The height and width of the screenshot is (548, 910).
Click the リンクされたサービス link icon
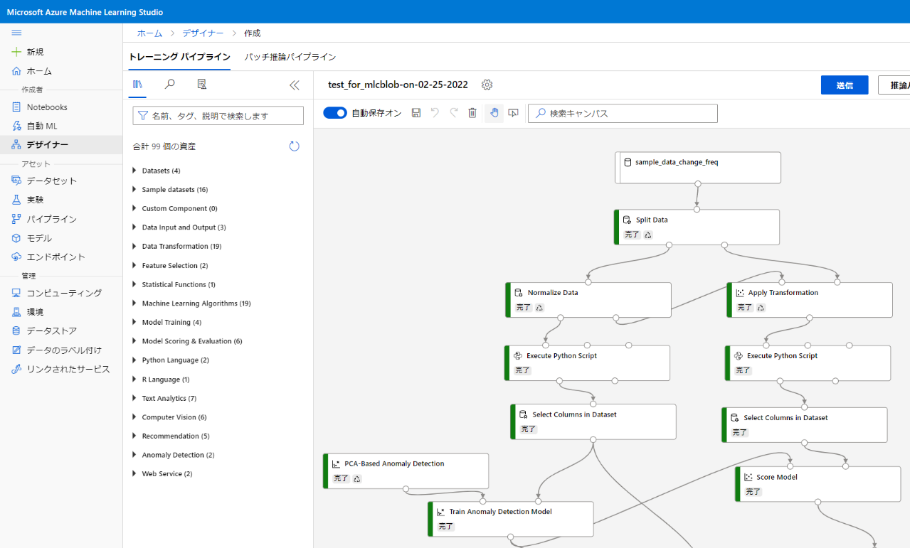(16, 370)
